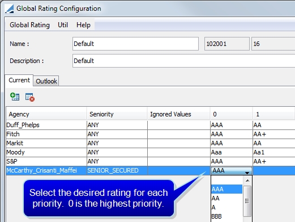Switch to the Outlook tab
Screen dimensions: 295x222
coord(46,81)
